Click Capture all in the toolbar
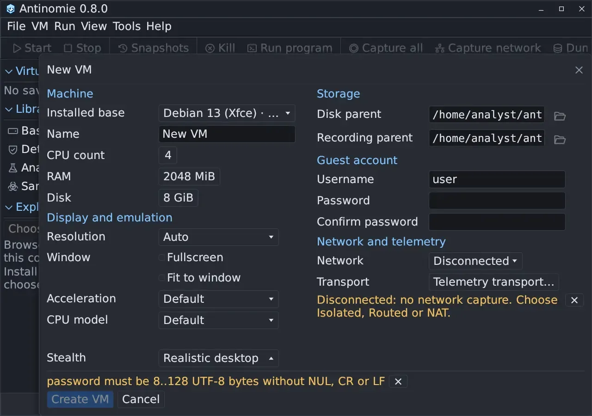The height and width of the screenshot is (416, 592). pos(386,48)
